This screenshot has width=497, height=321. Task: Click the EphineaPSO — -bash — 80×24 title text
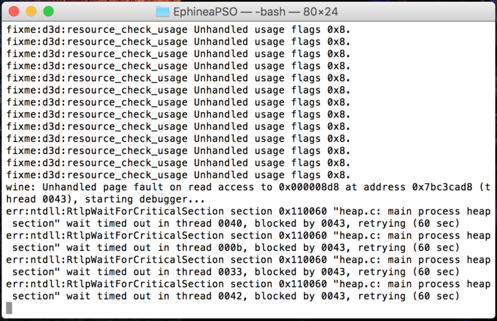(255, 12)
